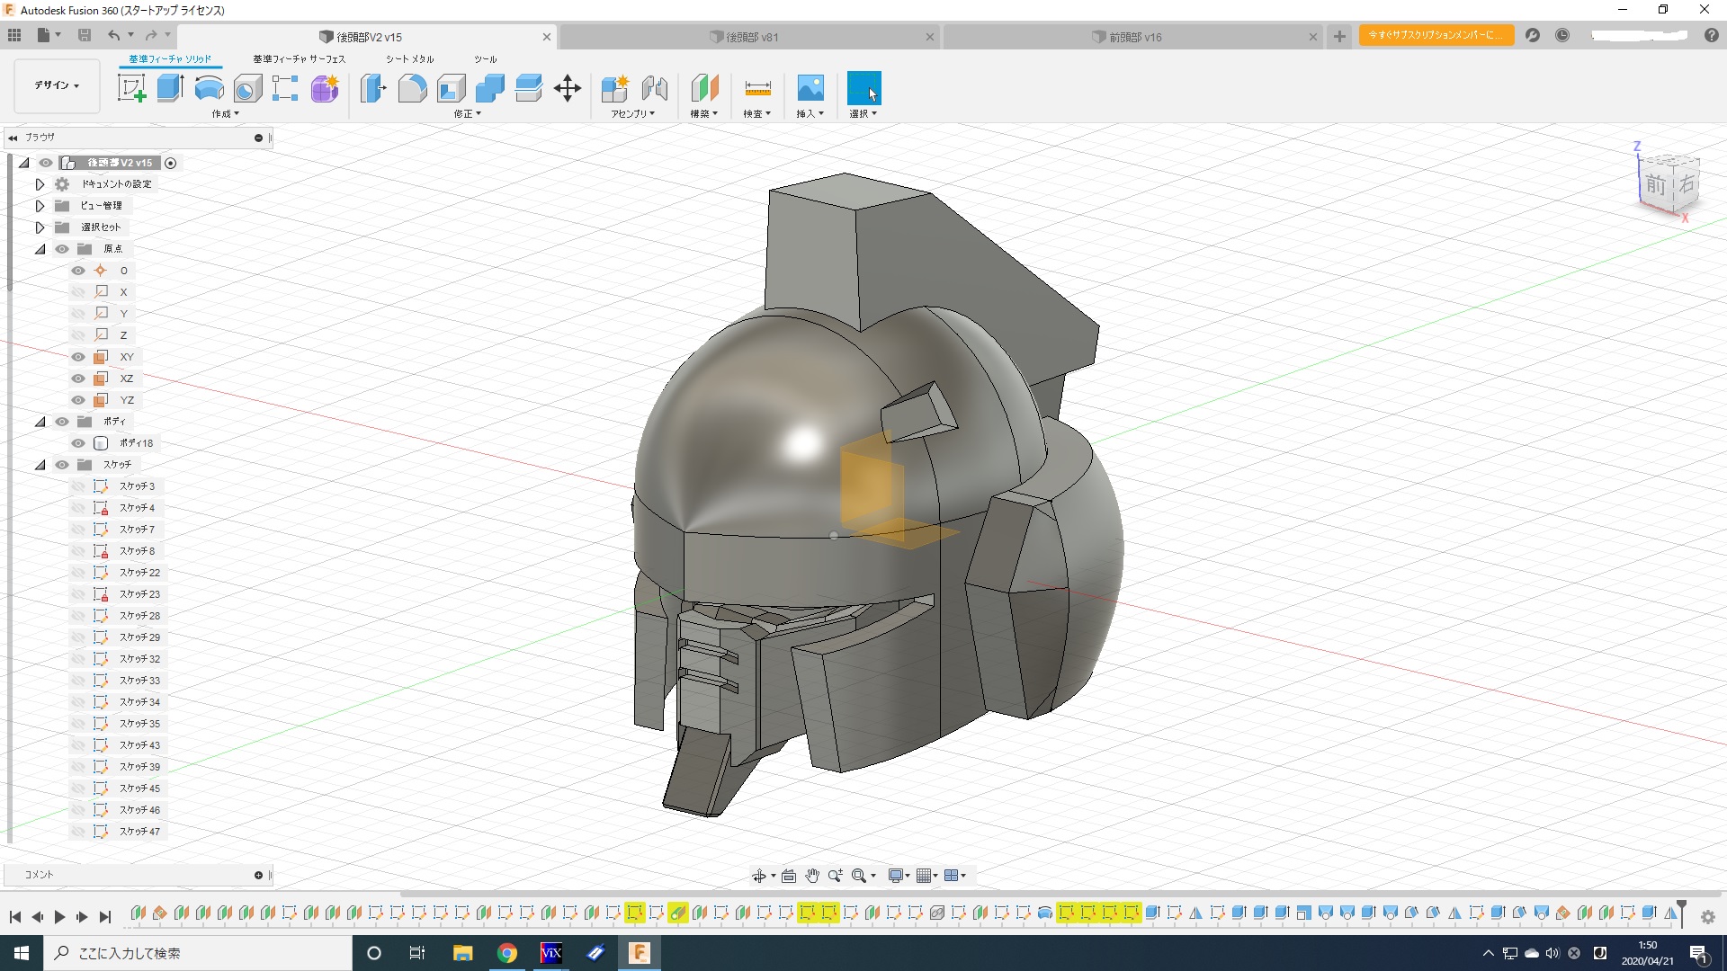Expand the ドキュメントの設定 node
1727x971 pixels.
coord(40,184)
